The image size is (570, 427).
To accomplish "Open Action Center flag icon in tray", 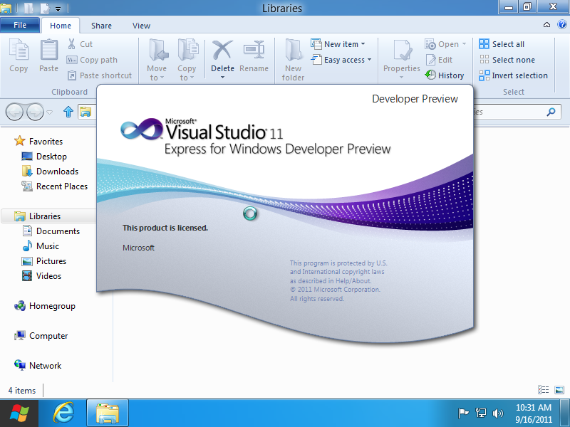I will 464,413.
